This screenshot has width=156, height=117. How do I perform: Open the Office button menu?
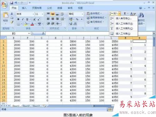tap(4, 5)
